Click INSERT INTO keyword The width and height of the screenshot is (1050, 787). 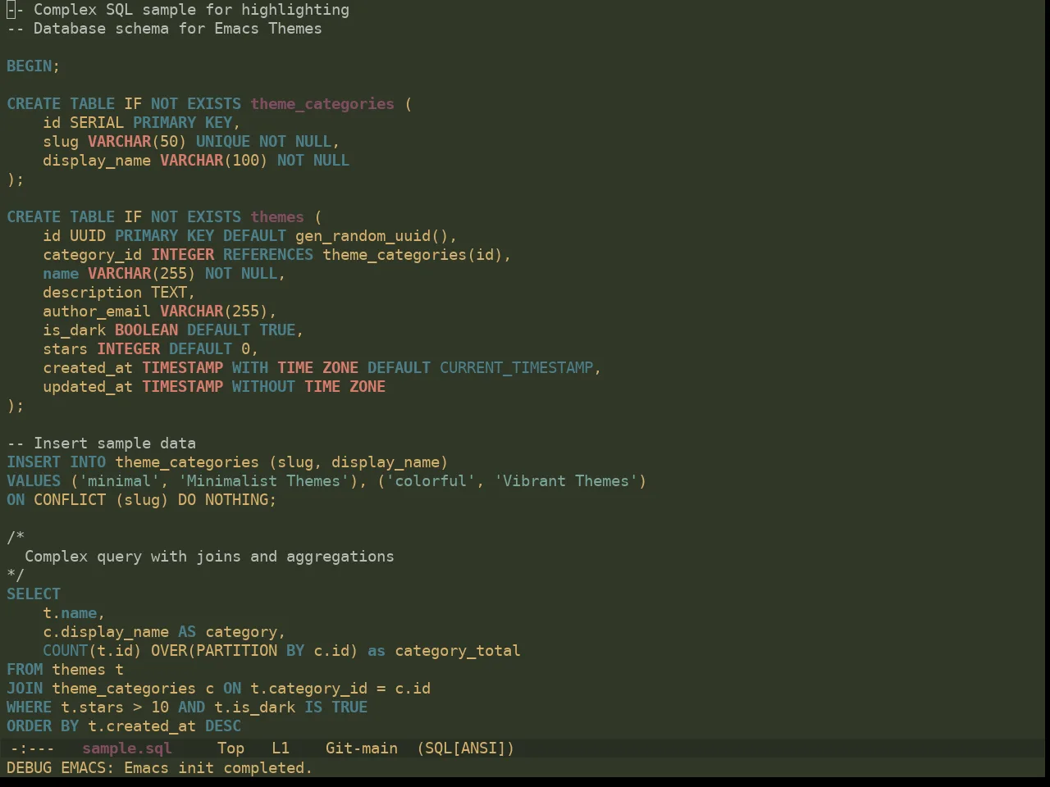[x=56, y=462]
